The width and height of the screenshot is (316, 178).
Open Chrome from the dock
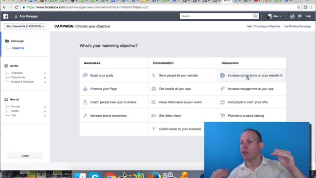[110, 175]
